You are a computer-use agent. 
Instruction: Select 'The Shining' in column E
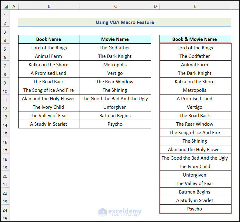(195, 141)
